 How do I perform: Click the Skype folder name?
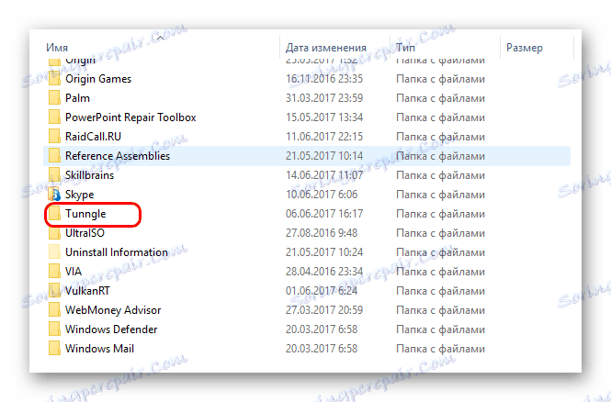tap(80, 195)
